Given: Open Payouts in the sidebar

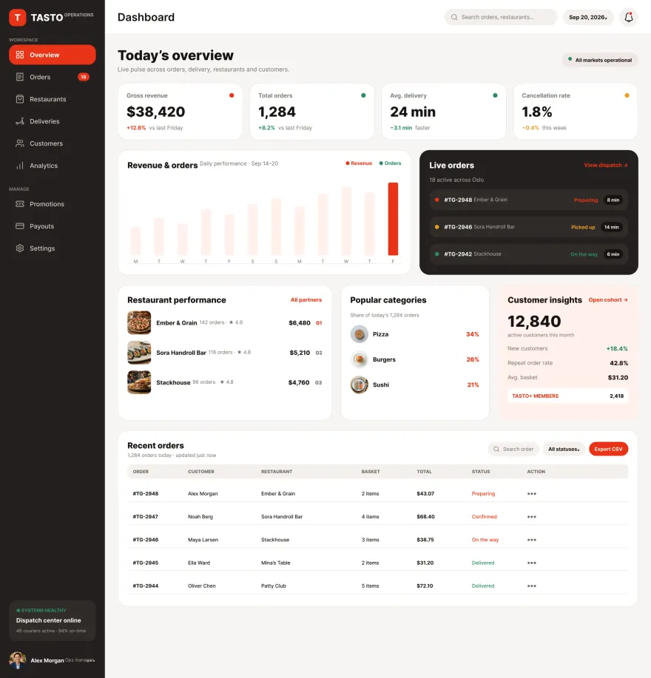Looking at the screenshot, I should (53, 226).
